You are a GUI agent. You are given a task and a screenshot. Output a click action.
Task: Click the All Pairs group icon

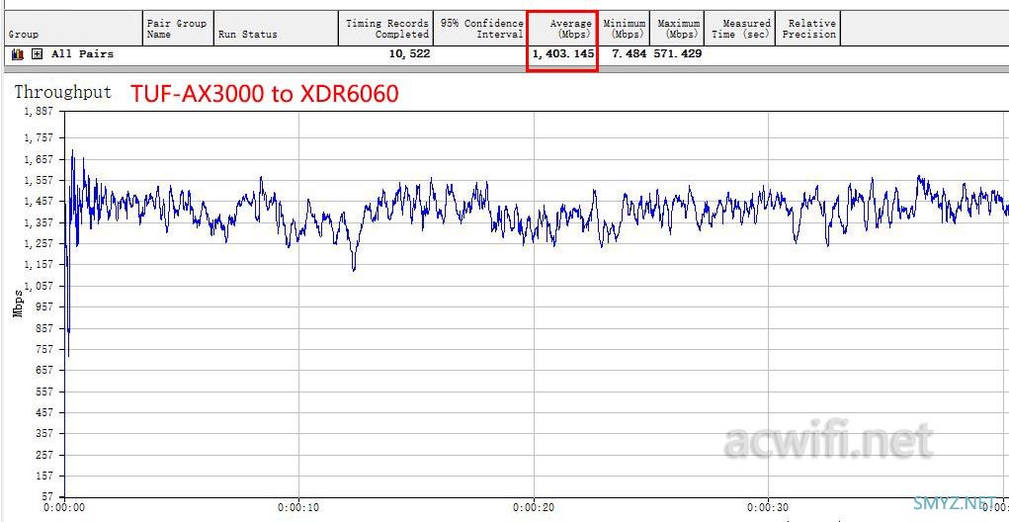point(18,54)
